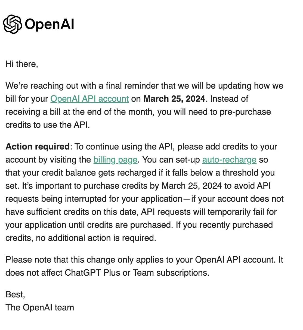The image size is (303, 330).
Task: Open the billing page link
Action: click(115, 160)
